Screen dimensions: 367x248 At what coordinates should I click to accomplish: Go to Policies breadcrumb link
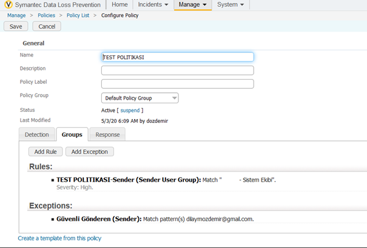[x=46, y=15]
